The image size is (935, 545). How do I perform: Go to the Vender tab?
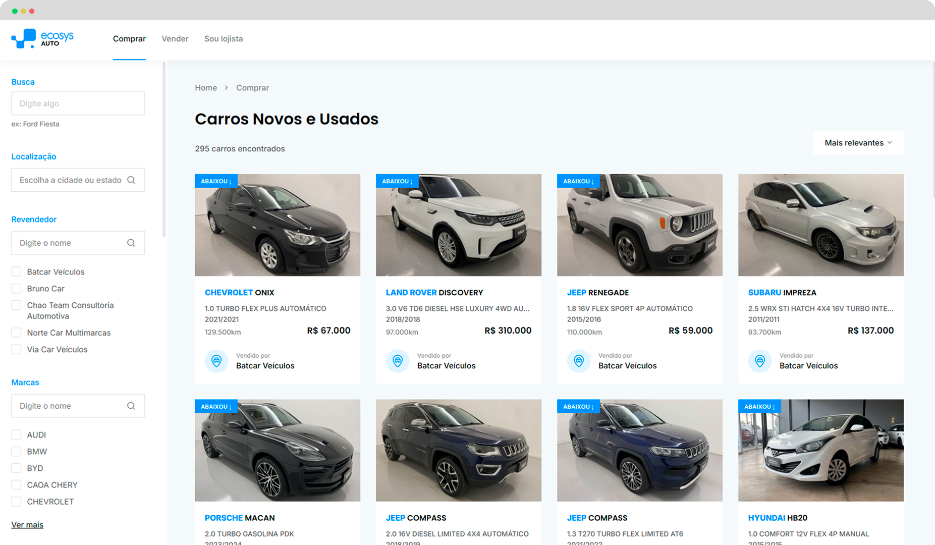pos(175,39)
